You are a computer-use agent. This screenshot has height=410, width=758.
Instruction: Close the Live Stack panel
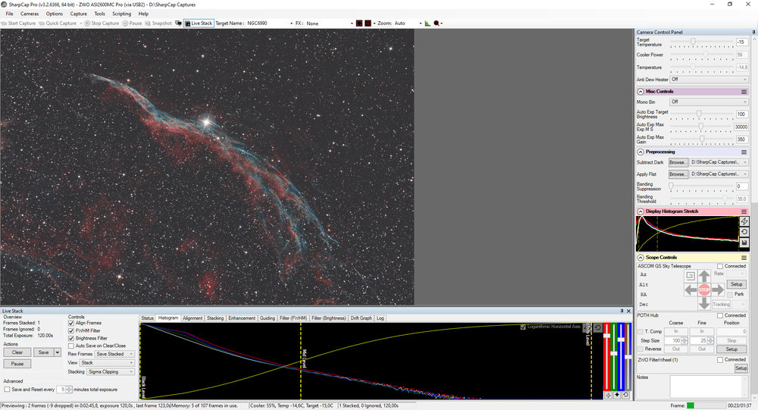(x=628, y=311)
